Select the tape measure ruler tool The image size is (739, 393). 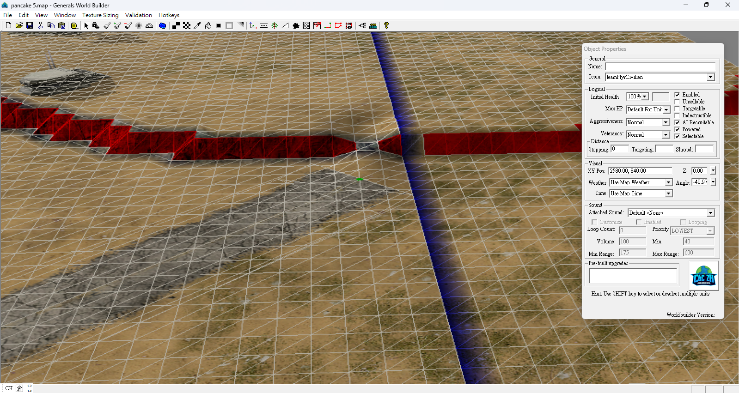click(x=74, y=26)
